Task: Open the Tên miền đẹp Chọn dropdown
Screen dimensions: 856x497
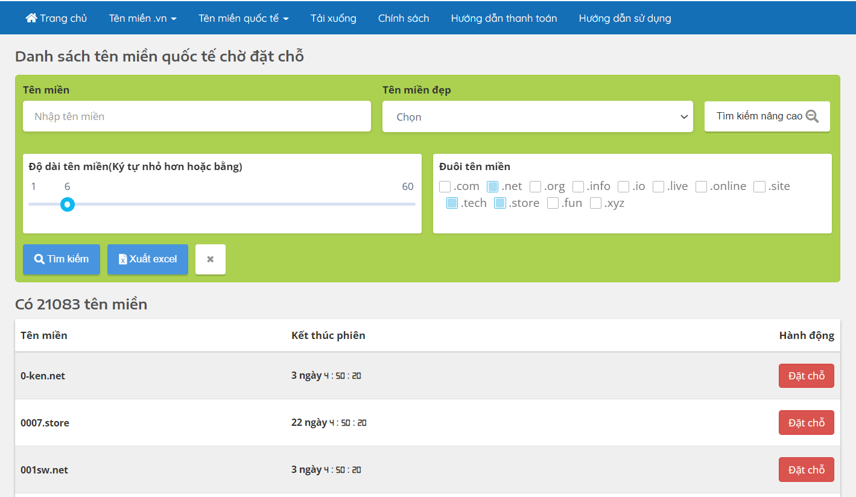Action: point(537,116)
